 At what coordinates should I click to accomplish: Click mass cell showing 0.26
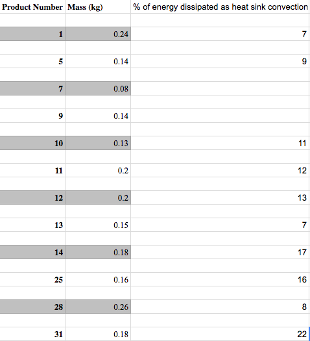click(x=98, y=307)
